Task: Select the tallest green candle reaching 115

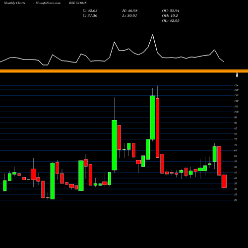Action: click(153, 118)
